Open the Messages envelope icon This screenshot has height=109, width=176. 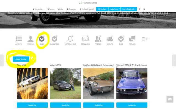click(86, 39)
